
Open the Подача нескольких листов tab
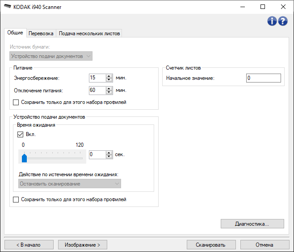click(89, 33)
